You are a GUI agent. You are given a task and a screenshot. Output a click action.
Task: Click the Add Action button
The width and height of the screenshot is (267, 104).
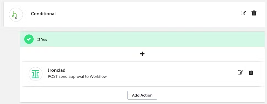pos(142,95)
